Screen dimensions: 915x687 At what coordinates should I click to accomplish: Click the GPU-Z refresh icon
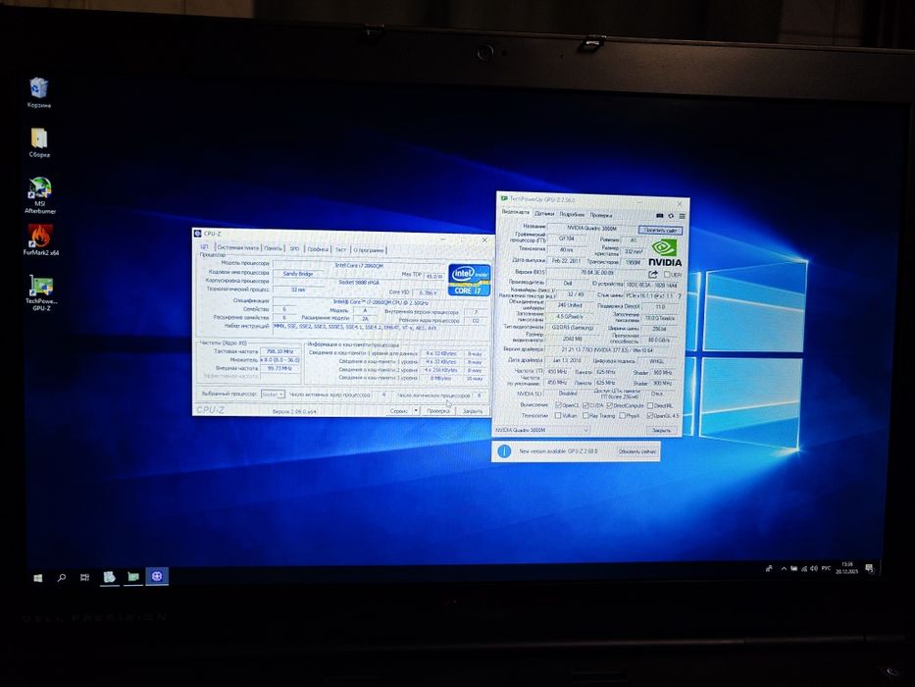pyautogui.click(x=671, y=216)
